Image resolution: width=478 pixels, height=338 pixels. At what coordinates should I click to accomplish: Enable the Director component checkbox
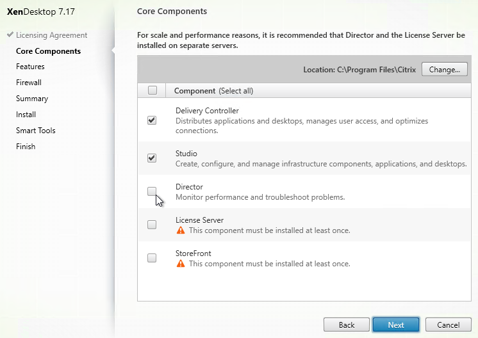[152, 191]
